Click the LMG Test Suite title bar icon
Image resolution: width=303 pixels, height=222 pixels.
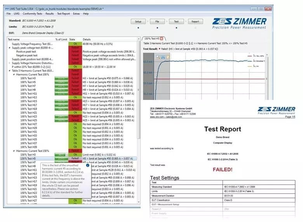7,8
